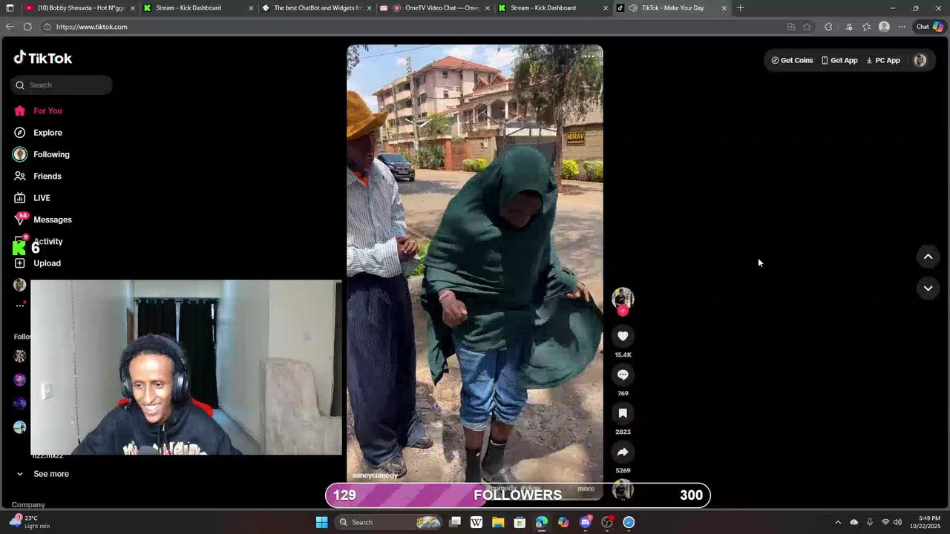This screenshot has width=950, height=534.
Task: Switch to the second Kick Dashboard tab
Action: [553, 8]
